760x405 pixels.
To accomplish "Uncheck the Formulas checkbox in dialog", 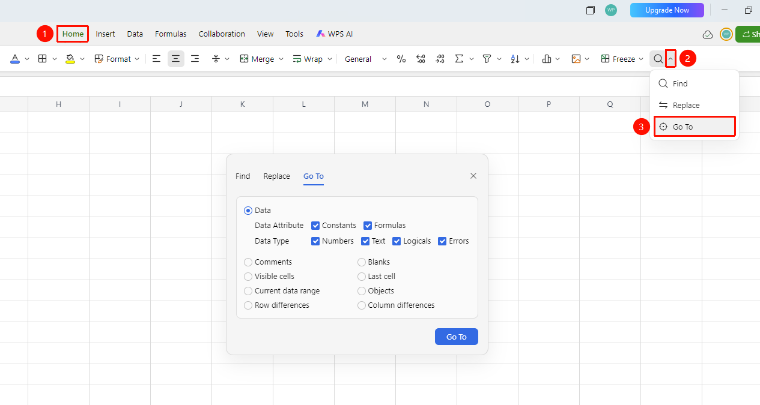I will tap(368, 226).
